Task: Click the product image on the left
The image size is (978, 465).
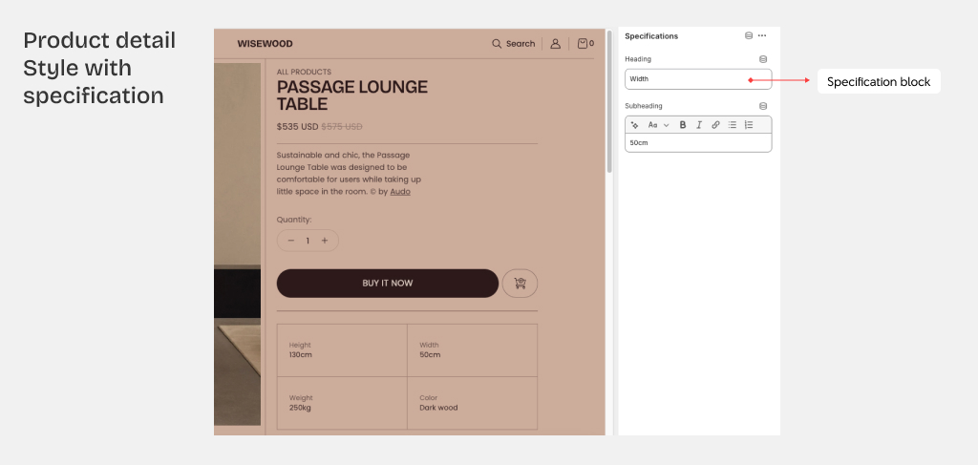Action: point(237,243)
